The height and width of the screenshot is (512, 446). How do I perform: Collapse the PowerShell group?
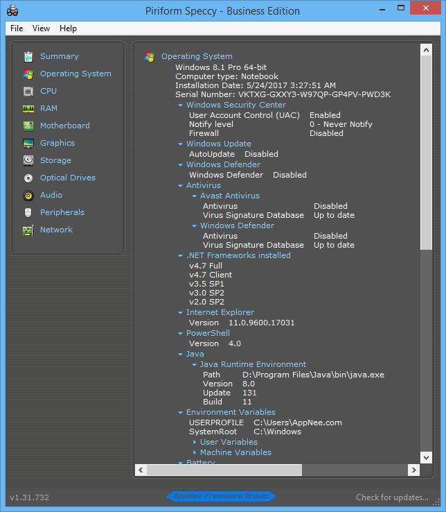180,334
